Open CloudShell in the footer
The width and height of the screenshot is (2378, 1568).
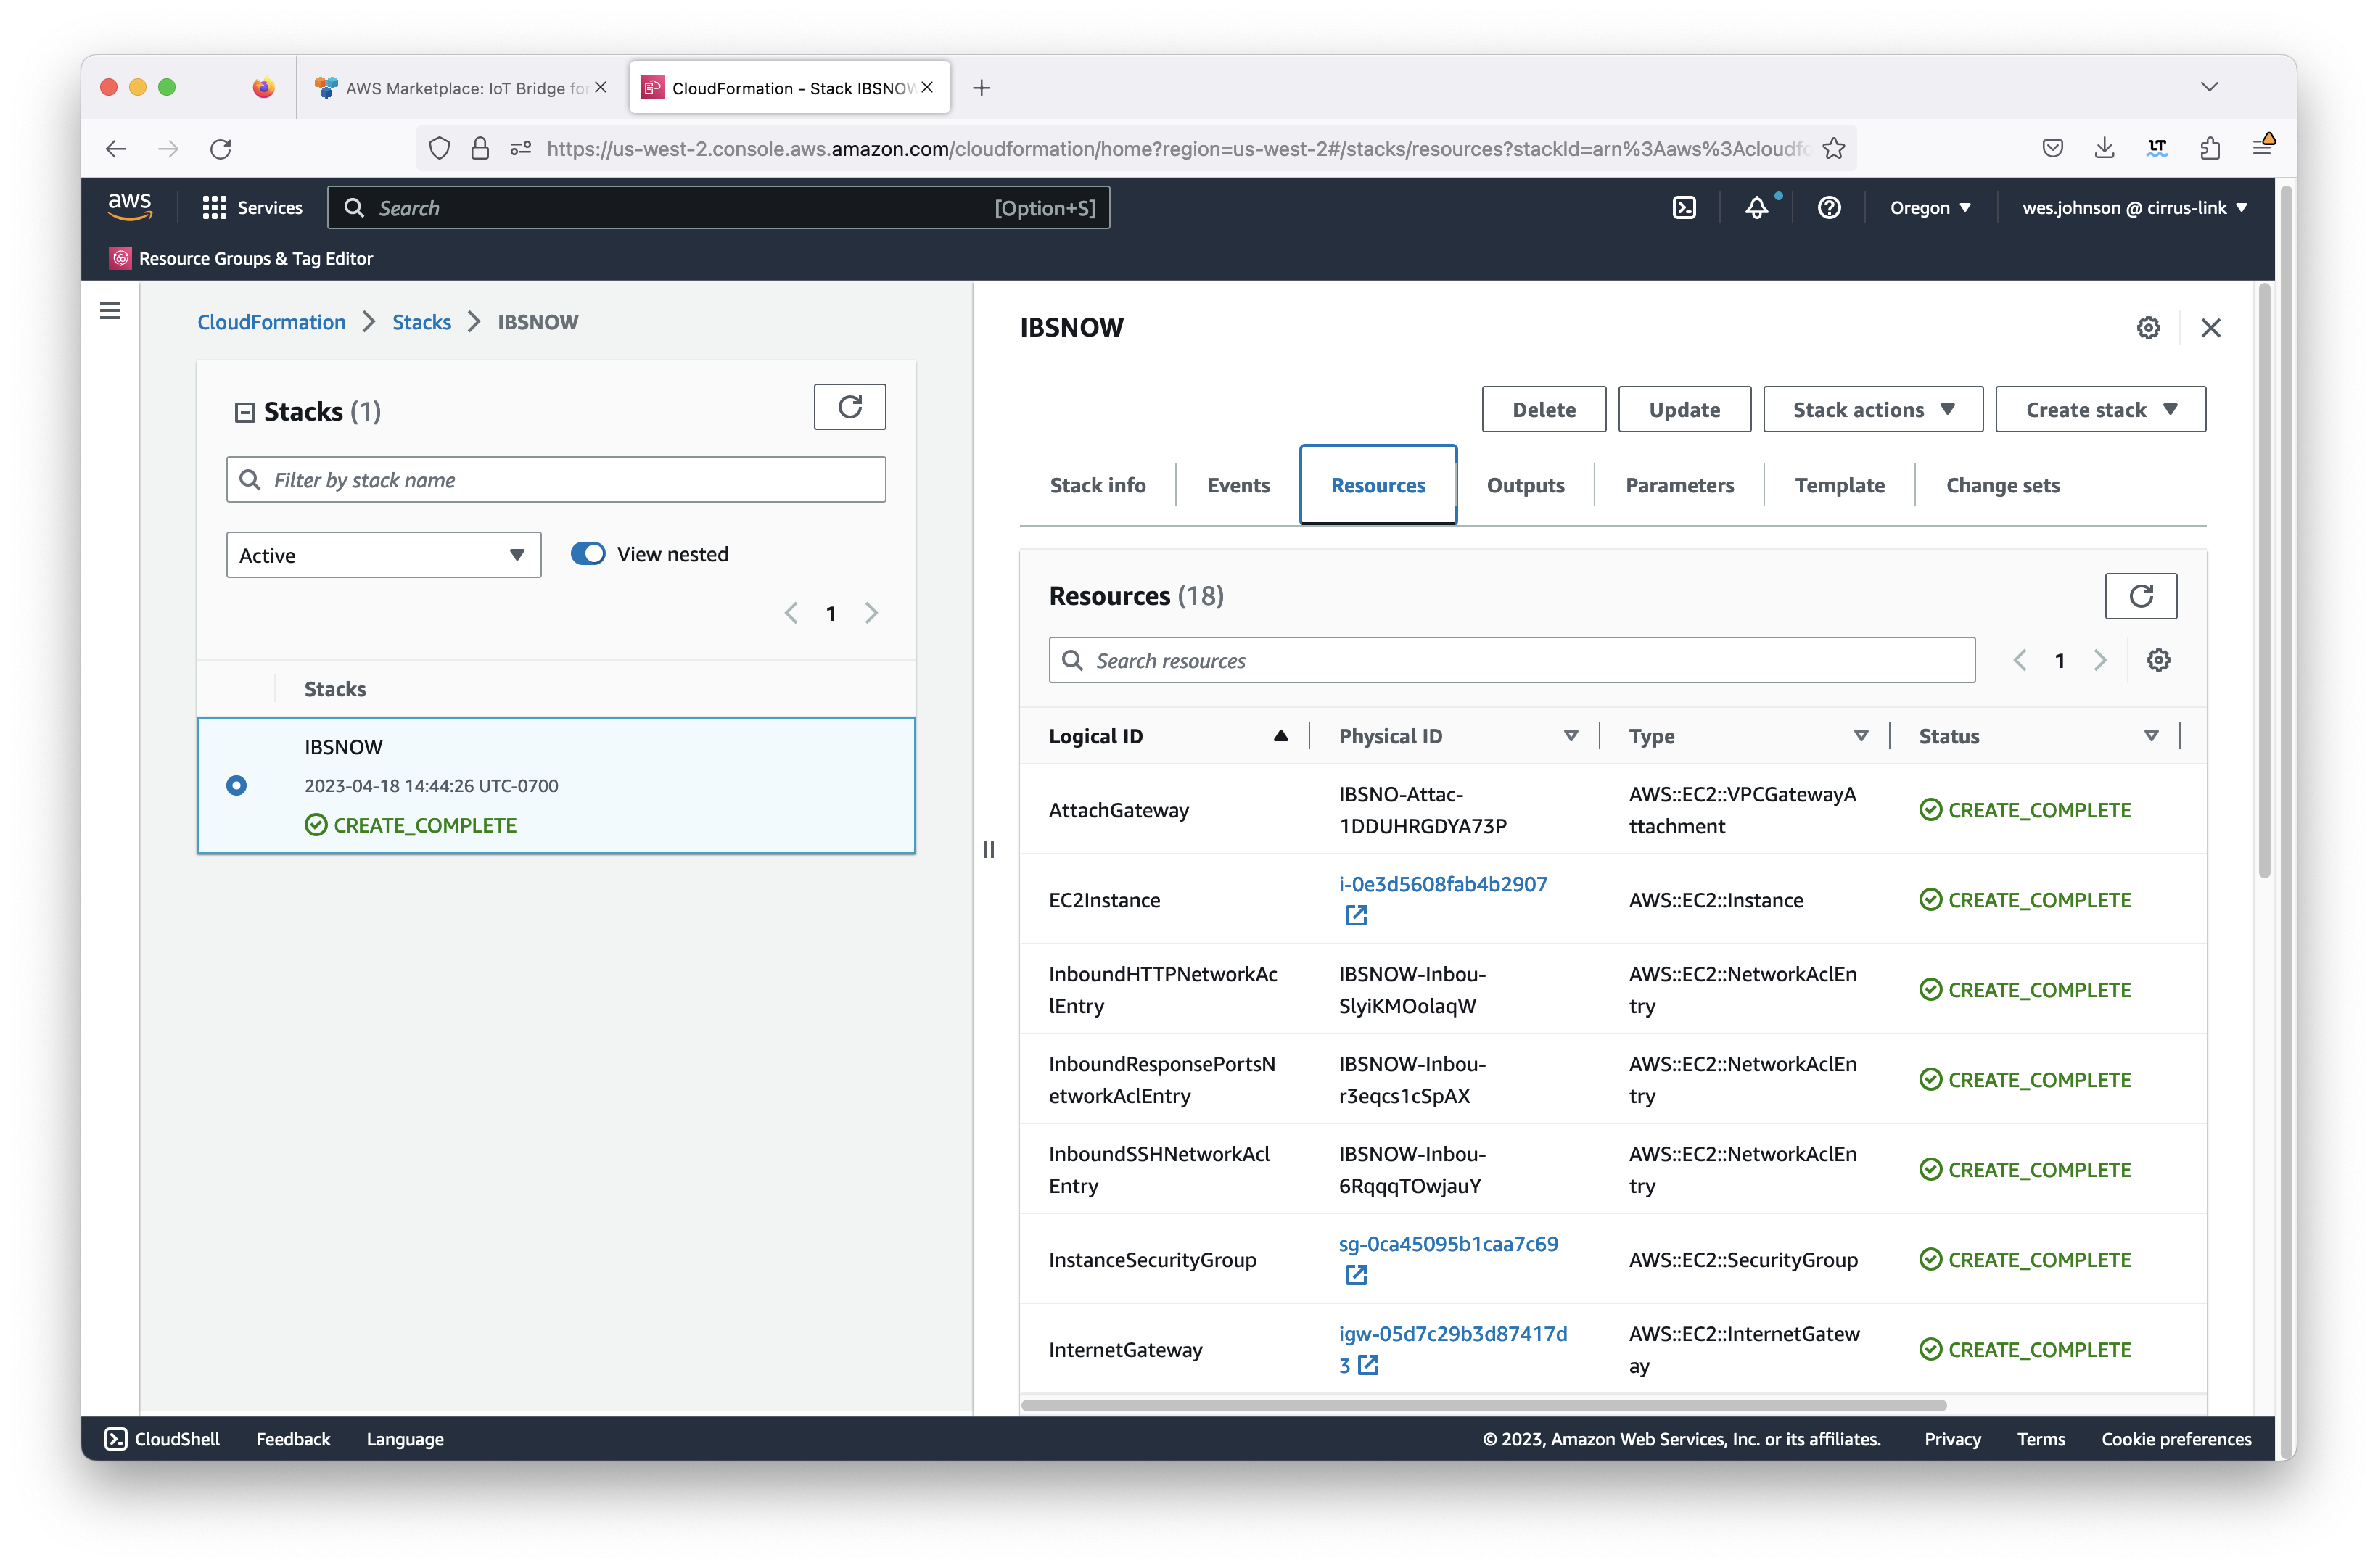pos(162,1439)
